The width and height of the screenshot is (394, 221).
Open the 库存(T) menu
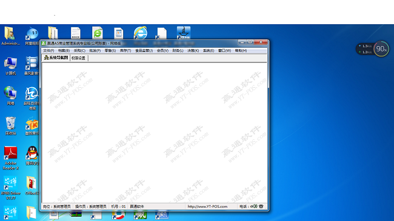(125, 50)
